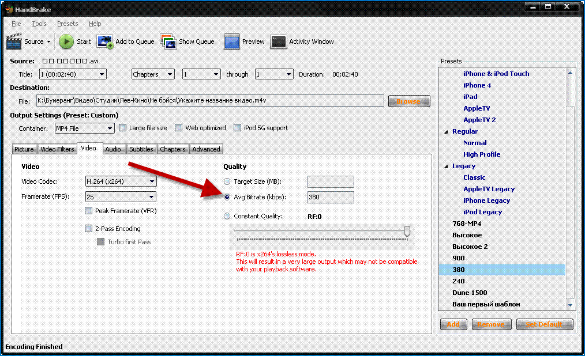Click the Activity Window terminal icon
The height and width of the screenshot is (356, 585).
278,41
